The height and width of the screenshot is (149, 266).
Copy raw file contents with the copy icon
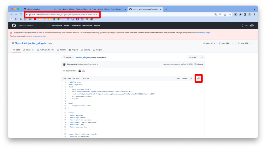coord(198,78)
